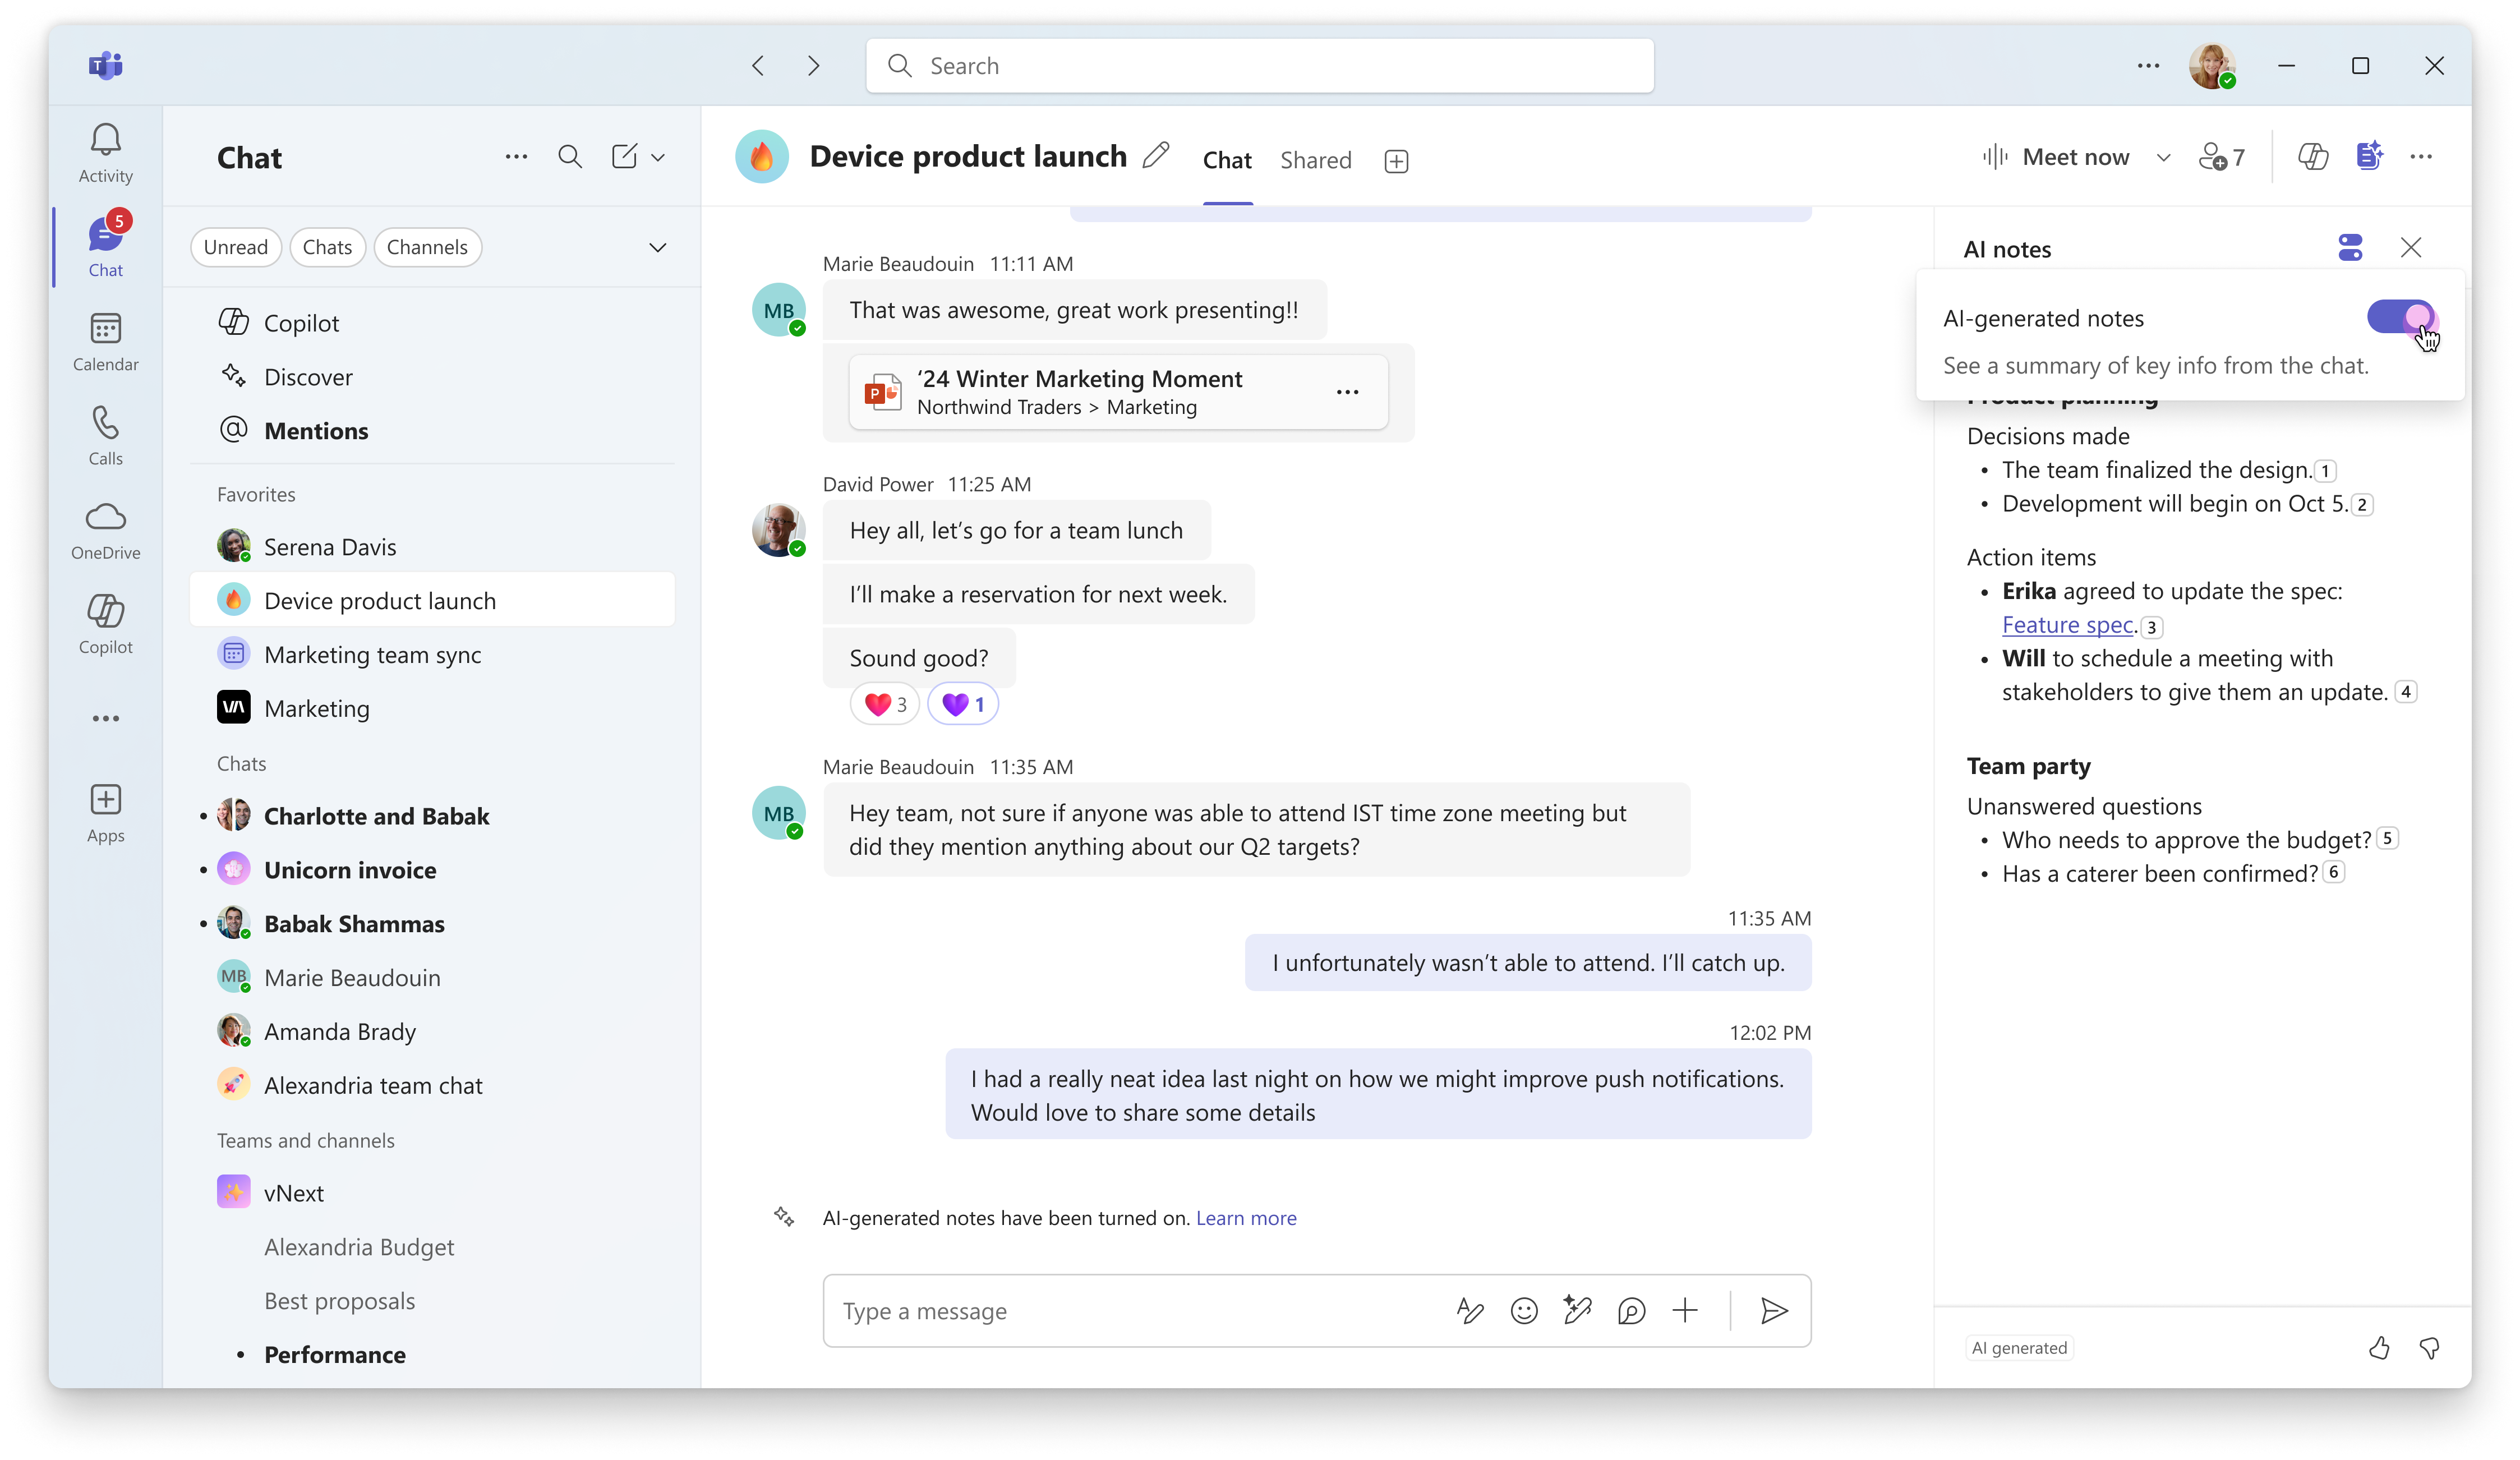Open the Meet now dropdown arrow
Screen dimensions: 2520x1460
click(x=2163, y=157)
